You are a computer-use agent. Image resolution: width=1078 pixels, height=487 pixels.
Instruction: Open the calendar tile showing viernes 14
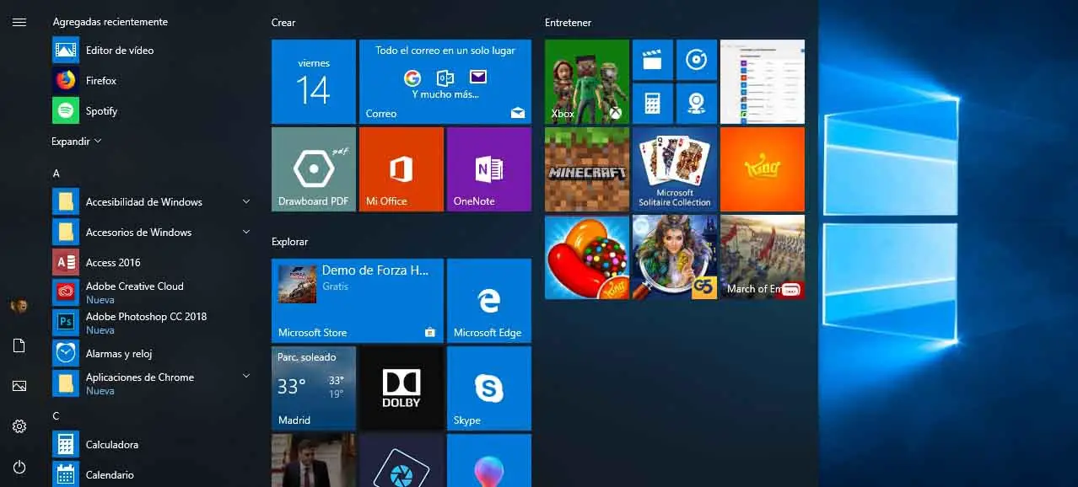(x=314, y=82)
